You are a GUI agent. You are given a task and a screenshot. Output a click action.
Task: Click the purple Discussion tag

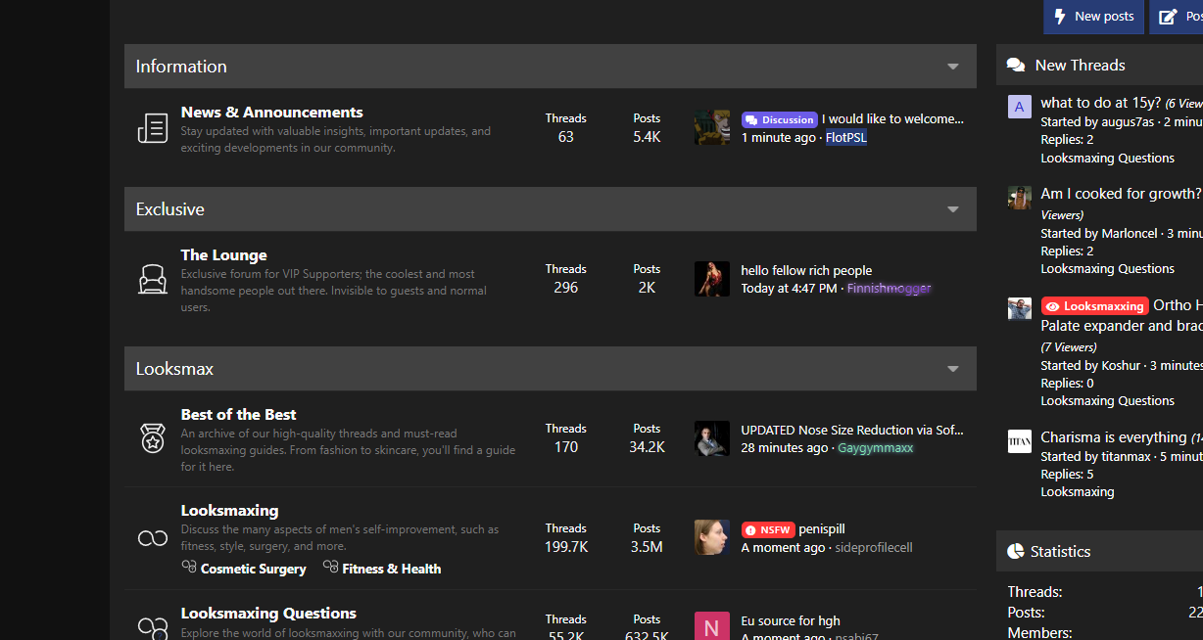(x=780, y=119)
